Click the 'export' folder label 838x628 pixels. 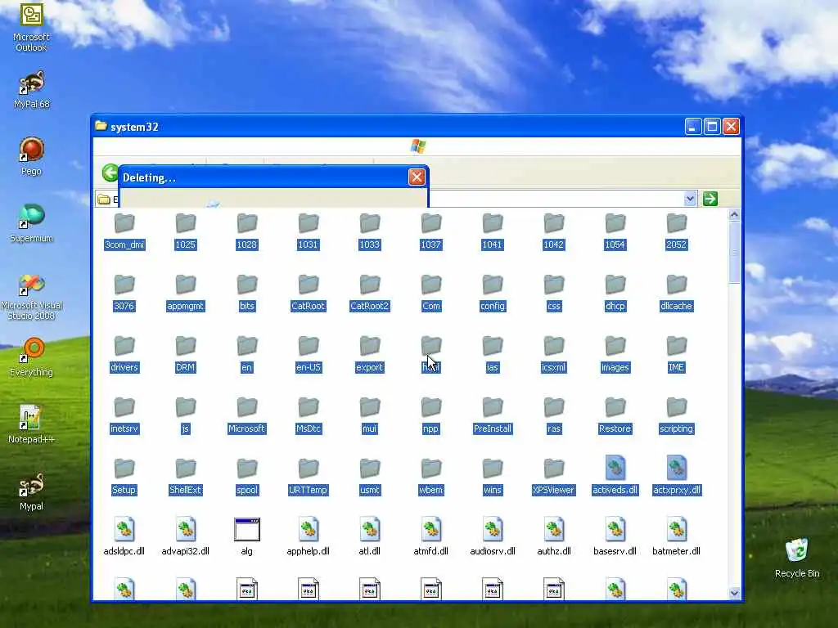click(369, 367)
